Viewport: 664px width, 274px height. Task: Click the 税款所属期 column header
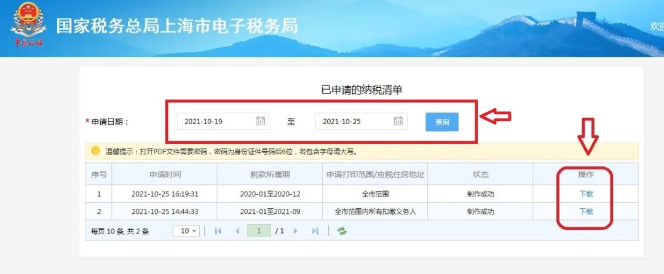pyautogui.click(x=270, y=174)
